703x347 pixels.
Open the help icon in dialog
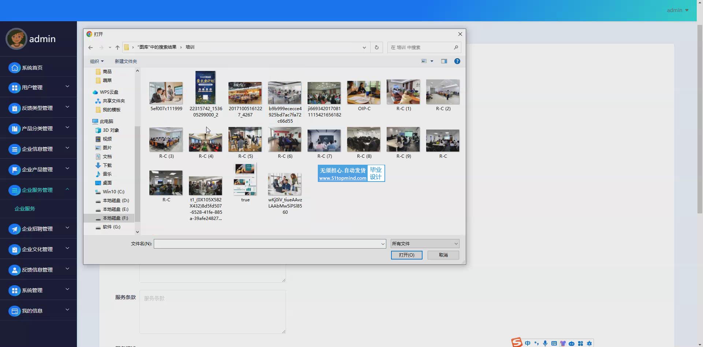[457, 61]
